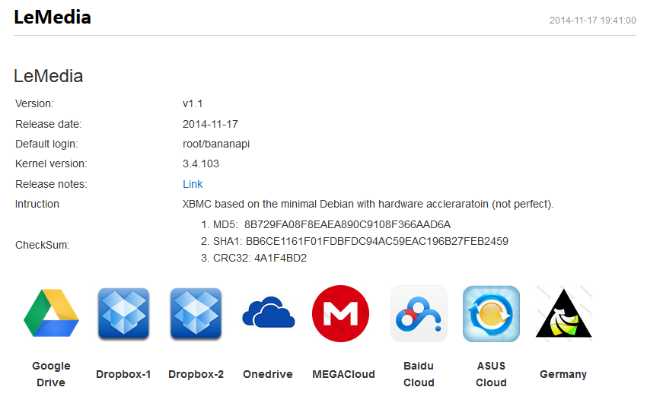Open the ASUS Cloud icon
Screen dimensions: 647x403
pyautogui.click(x=491, y=313)
